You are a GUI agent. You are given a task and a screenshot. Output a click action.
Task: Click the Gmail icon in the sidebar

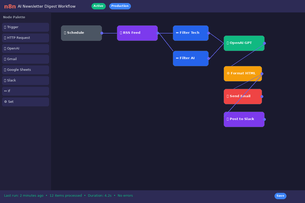pos(5,59)
